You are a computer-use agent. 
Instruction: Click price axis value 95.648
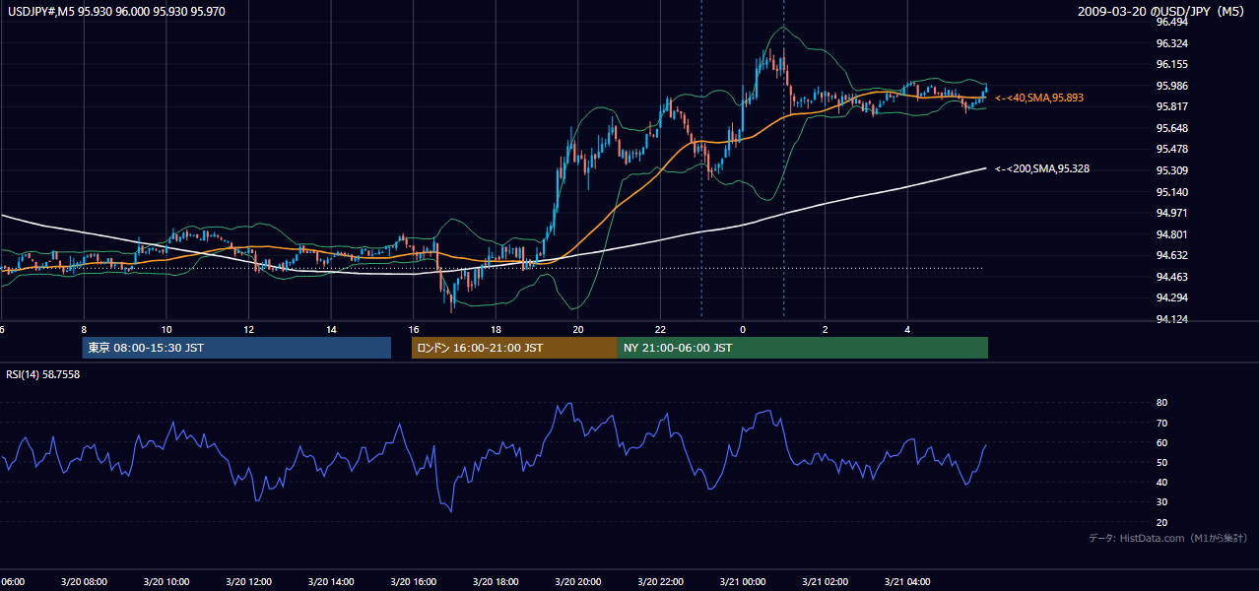pos(1170,128)
